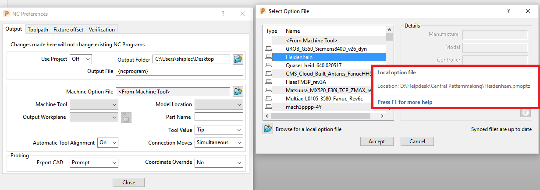Open Automatic Tool Alignment dropdown
540x190 pixels.
click(x=108, y=142)
